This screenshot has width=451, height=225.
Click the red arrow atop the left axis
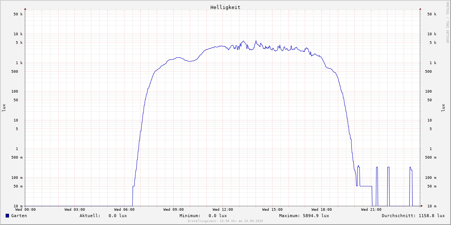(25, 9)
